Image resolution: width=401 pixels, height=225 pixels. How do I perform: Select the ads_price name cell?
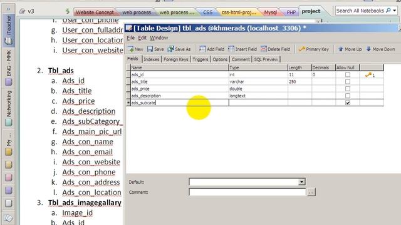point(179,89)
